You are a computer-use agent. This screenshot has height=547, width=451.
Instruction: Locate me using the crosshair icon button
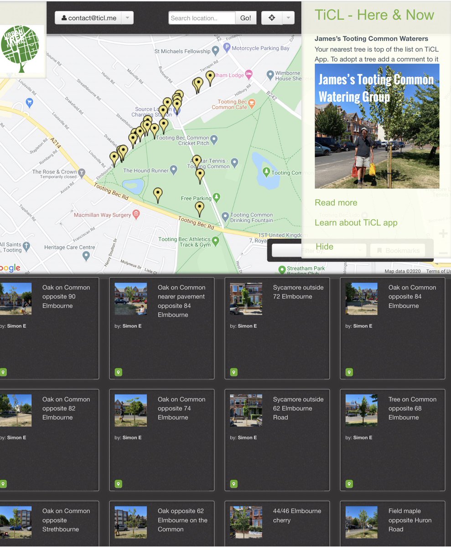[272, 18]
